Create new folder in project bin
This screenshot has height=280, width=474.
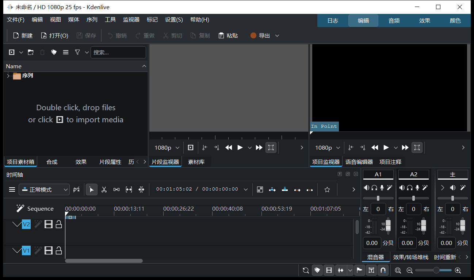(31, 52)
